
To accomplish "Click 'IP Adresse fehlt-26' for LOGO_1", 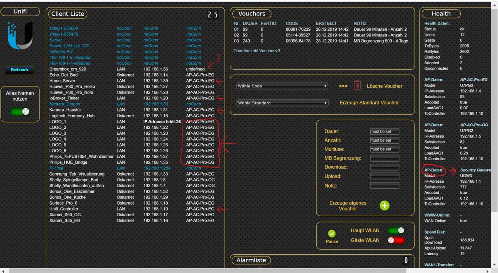I will [x=162, y=122].
